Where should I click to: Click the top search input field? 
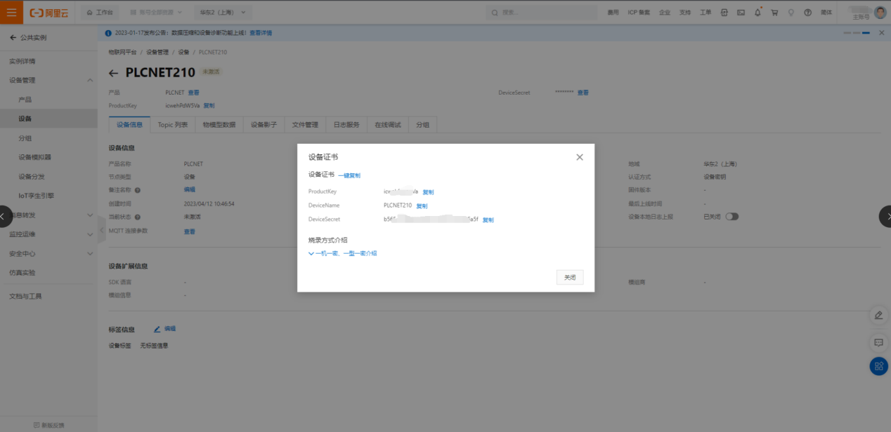(541, 13)
